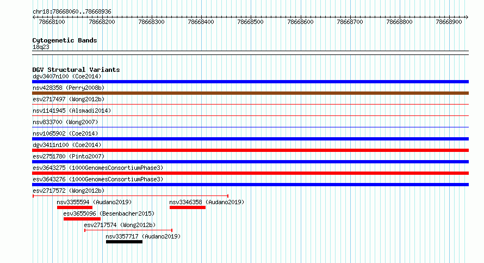
Task: Open nsv428358 (Perry2008b) variant label
Action: tap(69, 88)
